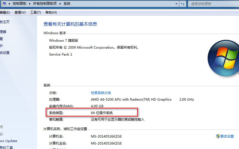Image resolution: width=239 pixels, height=149 pixels.
Task: Click the computer icon in the address bar
Action: (x=4, y=4)
